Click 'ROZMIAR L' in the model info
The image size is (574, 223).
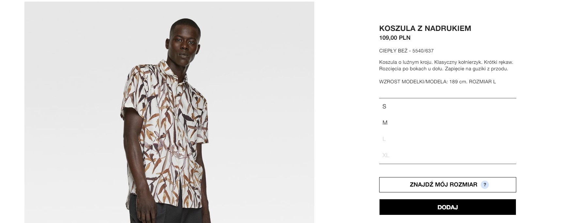click(482, 82)
